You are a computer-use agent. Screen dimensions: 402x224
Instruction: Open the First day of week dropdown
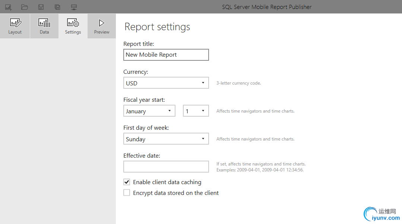tap(166, 139)
